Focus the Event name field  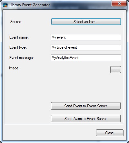click(x=86, y=37)
